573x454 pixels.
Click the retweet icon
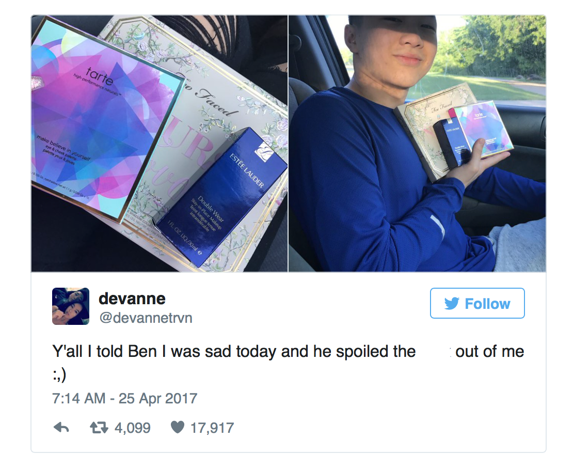[x=99, y=427]
